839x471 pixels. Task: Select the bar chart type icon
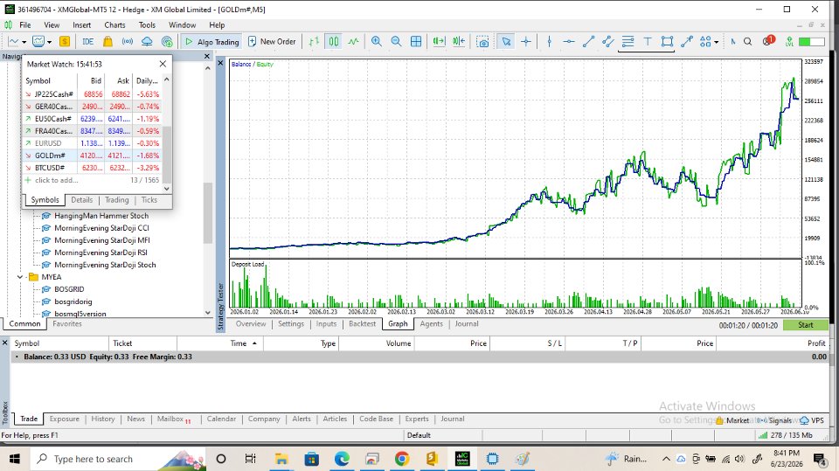[314, 41]
